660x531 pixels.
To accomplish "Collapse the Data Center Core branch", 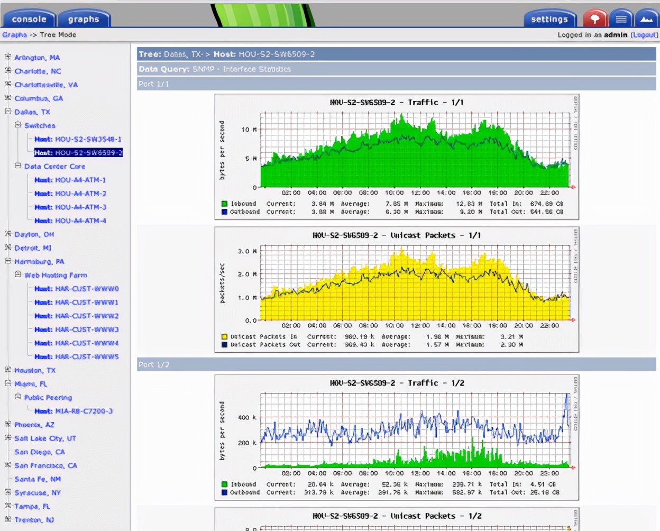I will pyautogui.click(x=18, y=166).
